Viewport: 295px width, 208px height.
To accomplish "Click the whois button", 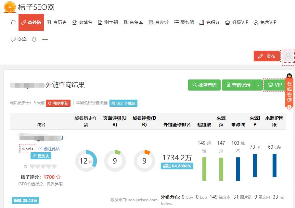I will [28, 149].
